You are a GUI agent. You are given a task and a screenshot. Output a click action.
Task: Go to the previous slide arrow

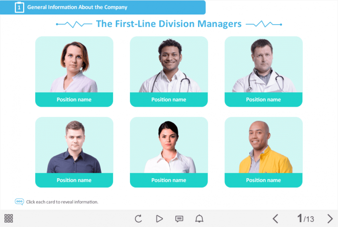point(276,219)
